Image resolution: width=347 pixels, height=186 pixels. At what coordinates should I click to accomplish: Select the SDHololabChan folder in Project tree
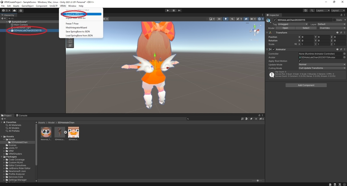point(19,142)
